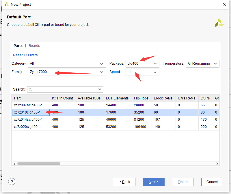Expand the Search history dropdown arrow

pyautogui.click(x=100, y=89)
